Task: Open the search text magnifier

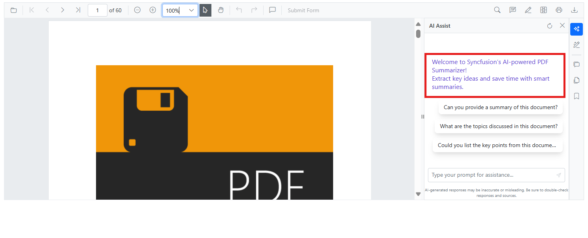Action: (498, 10)
